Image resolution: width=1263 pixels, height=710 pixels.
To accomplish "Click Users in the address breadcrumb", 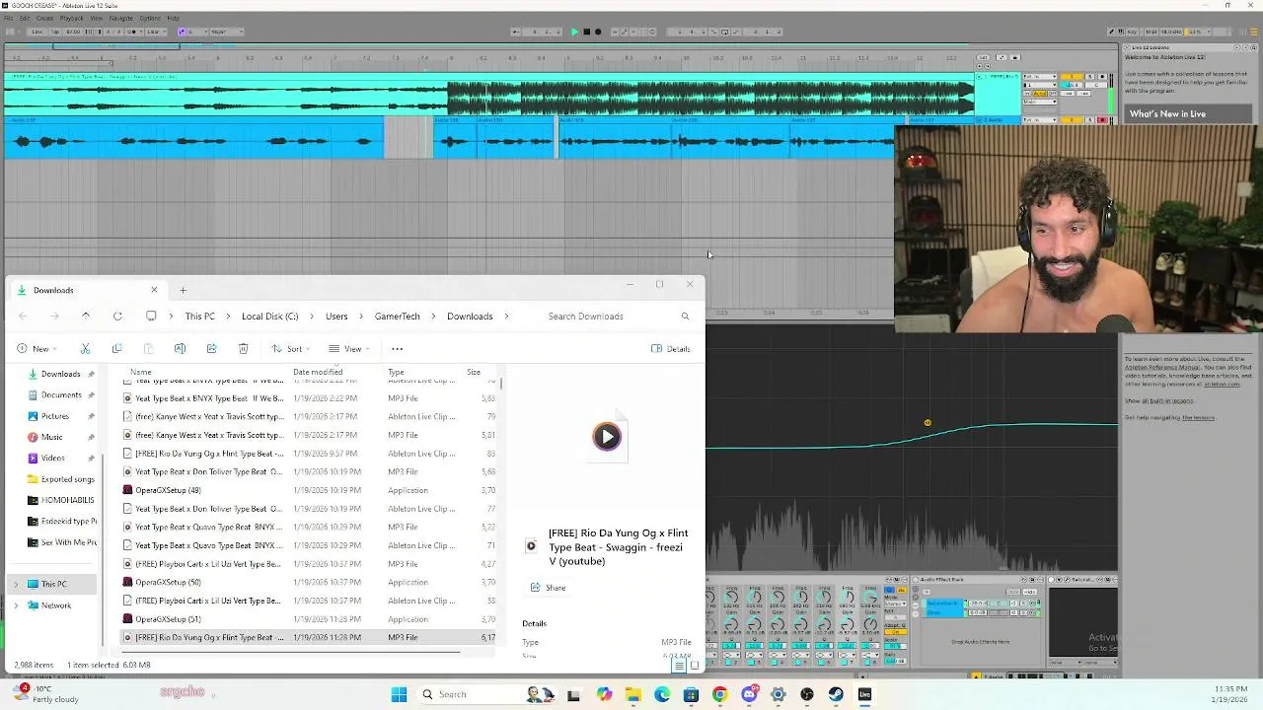I will pos(336,316).
